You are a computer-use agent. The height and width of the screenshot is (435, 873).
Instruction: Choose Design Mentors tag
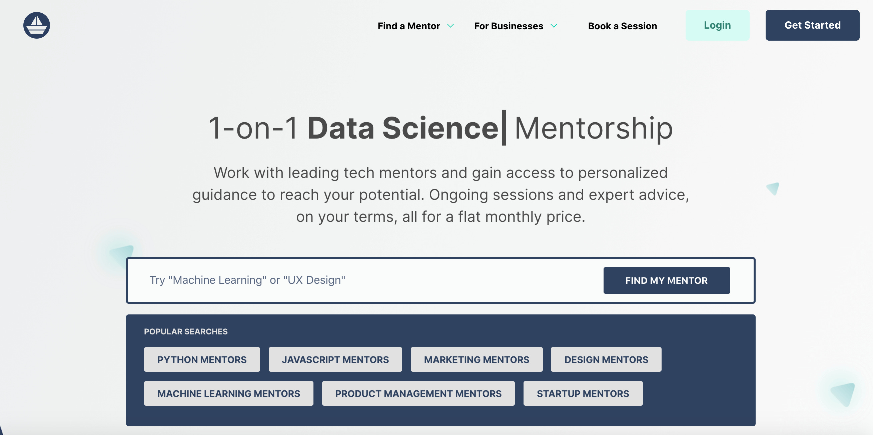[x=606, y=359]
